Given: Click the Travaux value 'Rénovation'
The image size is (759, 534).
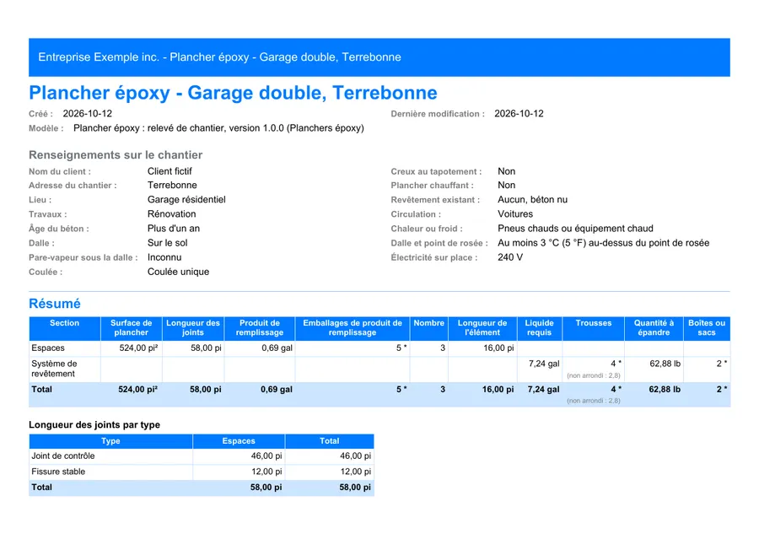Looking at the screenshot, I should [x=171, y=214].
